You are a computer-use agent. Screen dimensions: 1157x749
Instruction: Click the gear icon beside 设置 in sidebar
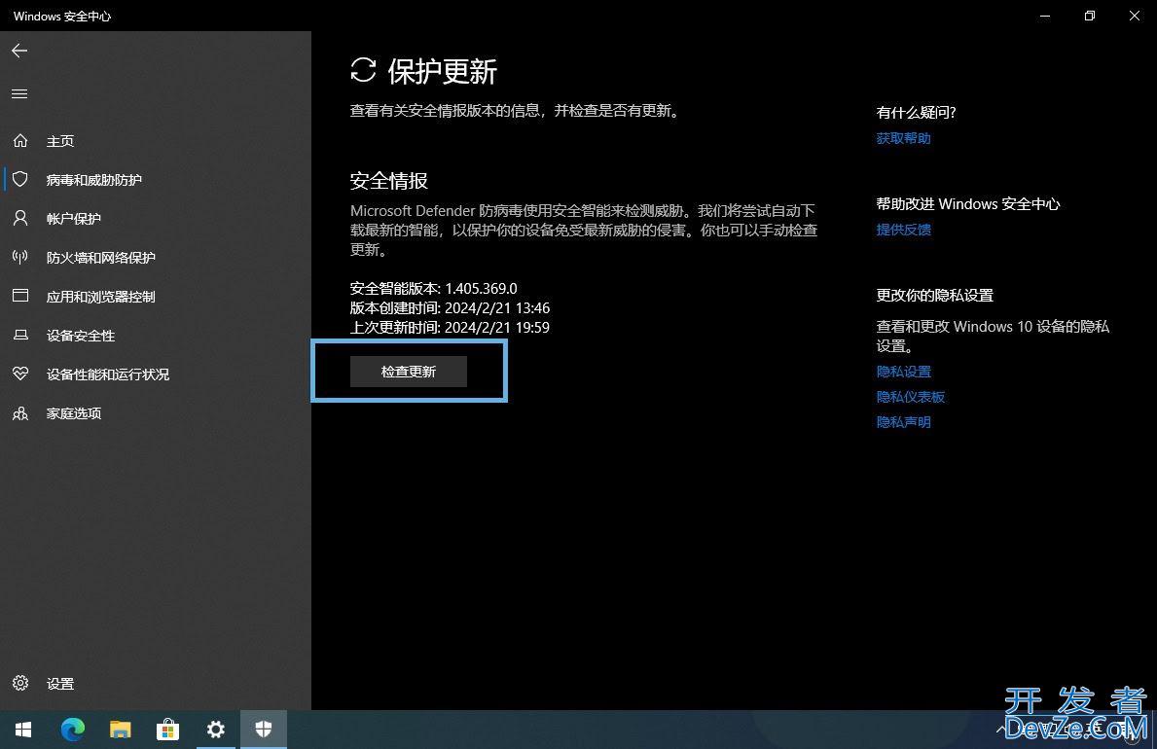click(20, 683)
